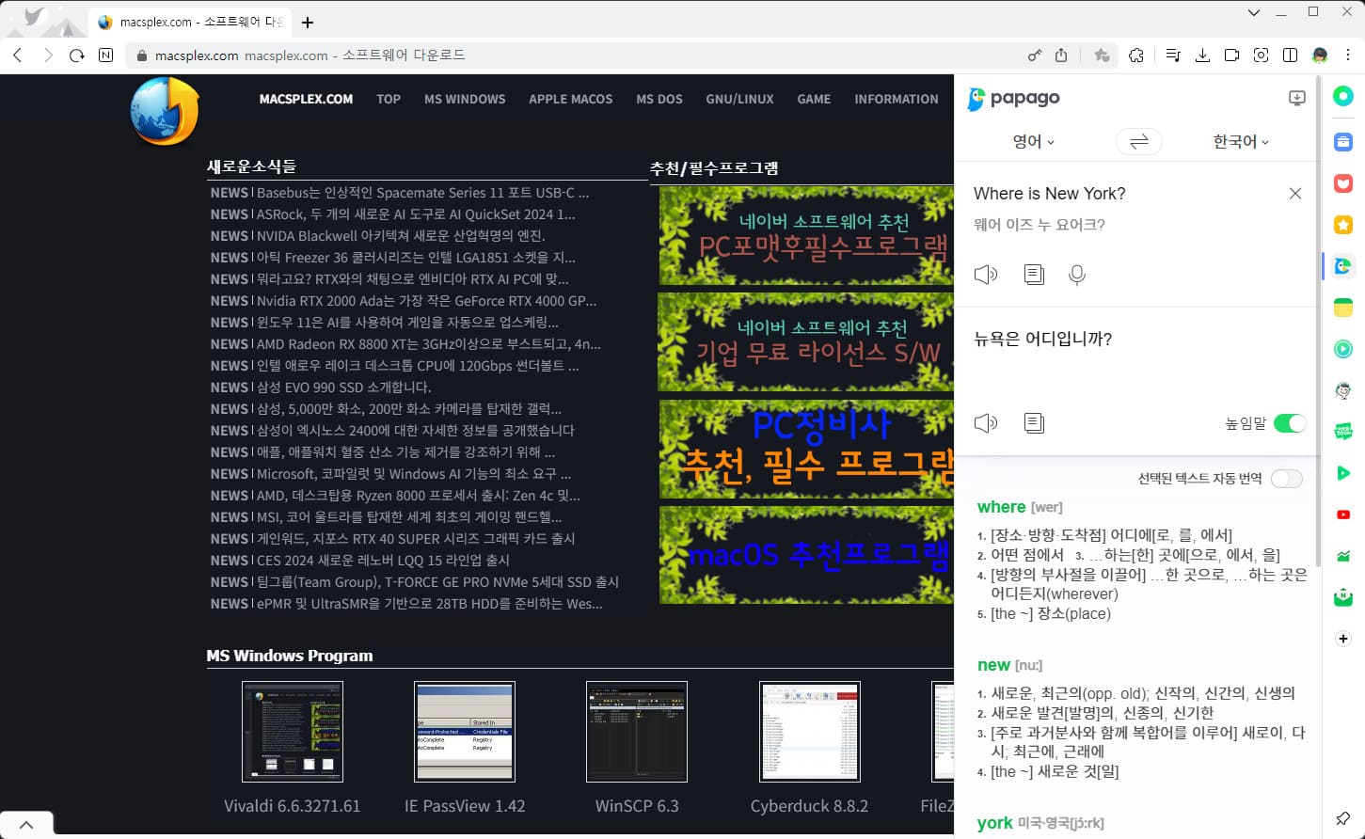Click the Papago logo

click(1014, 98)
